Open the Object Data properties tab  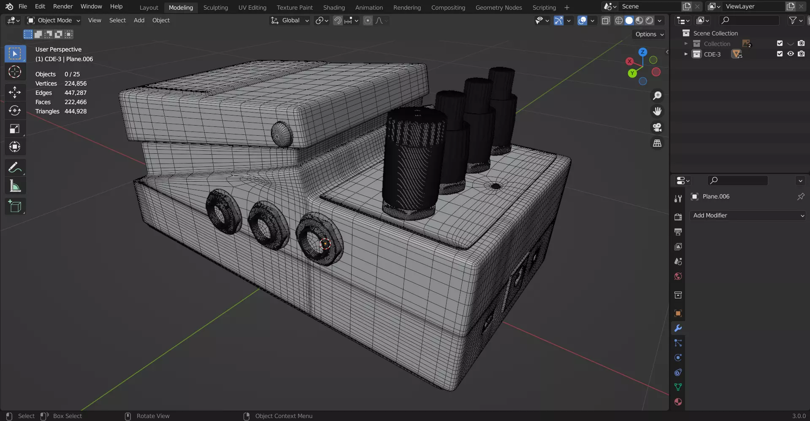point(678,387)
